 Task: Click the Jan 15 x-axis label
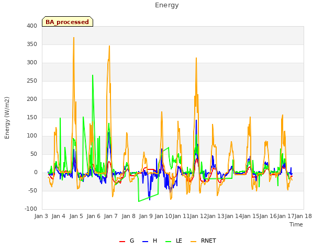coord(251,216)
